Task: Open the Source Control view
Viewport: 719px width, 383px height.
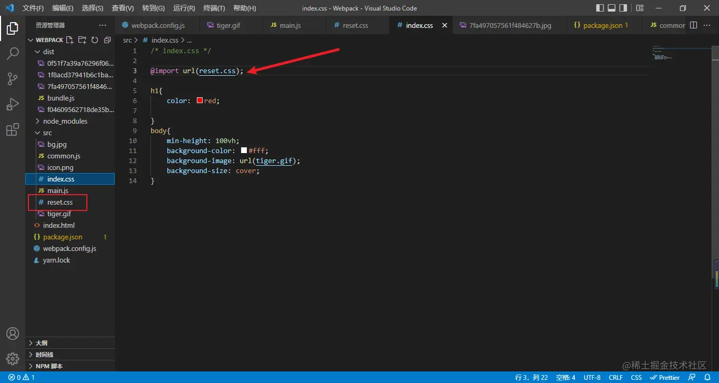Action: 13,79
